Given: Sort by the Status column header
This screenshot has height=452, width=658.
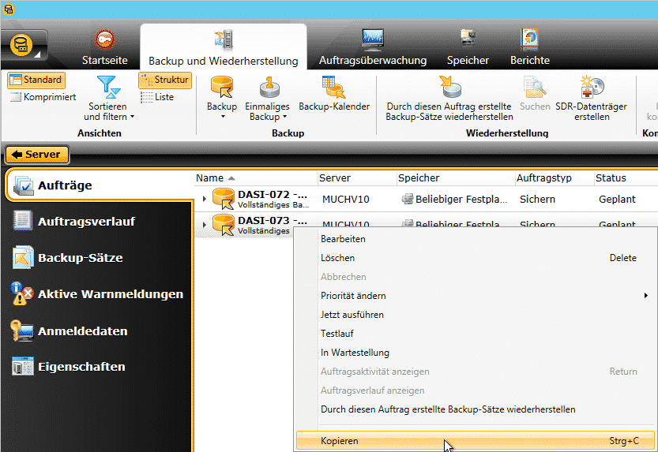Looking at the screenshot, I should tap(626, 178).
